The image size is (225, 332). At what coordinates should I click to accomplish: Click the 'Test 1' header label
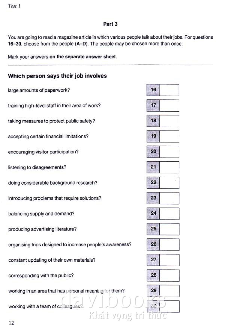pos(14,7)
